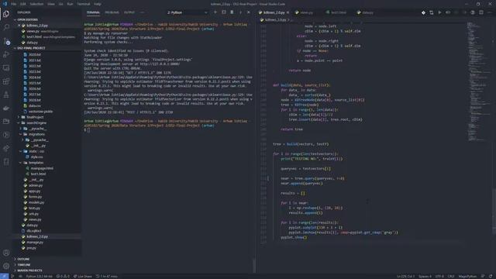Open vectorizer.pickle in the file explorer
This screenshot has height=279, width=496.
pyautogui.click(x=40, y=112)
